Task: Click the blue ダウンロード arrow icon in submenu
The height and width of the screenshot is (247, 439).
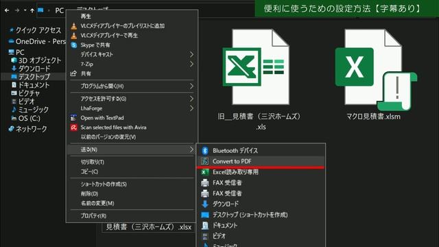Action: (205, 204)
